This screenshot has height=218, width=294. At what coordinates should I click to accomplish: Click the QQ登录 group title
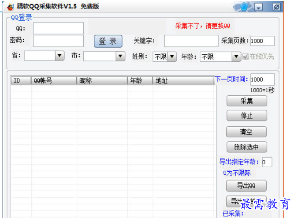22,18
